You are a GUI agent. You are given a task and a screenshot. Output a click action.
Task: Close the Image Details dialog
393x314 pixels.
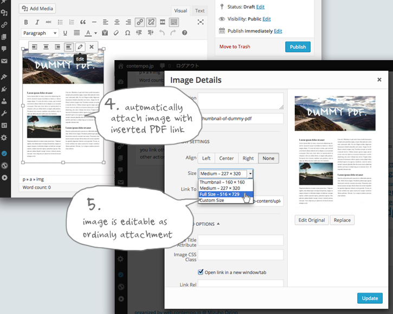379,80
